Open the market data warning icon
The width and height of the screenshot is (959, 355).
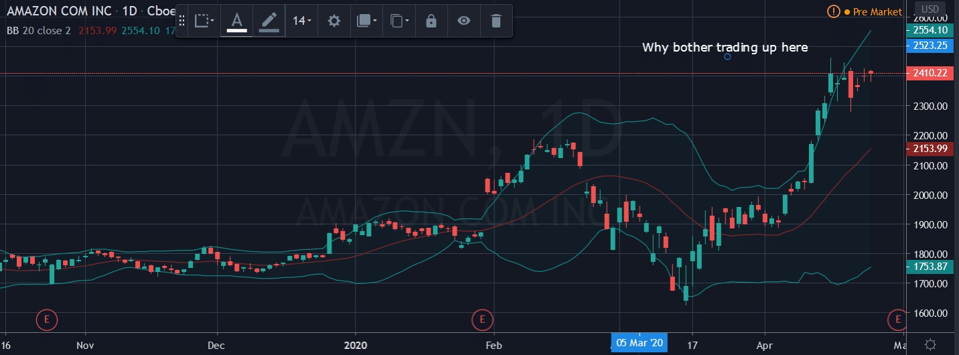(833, 11)
